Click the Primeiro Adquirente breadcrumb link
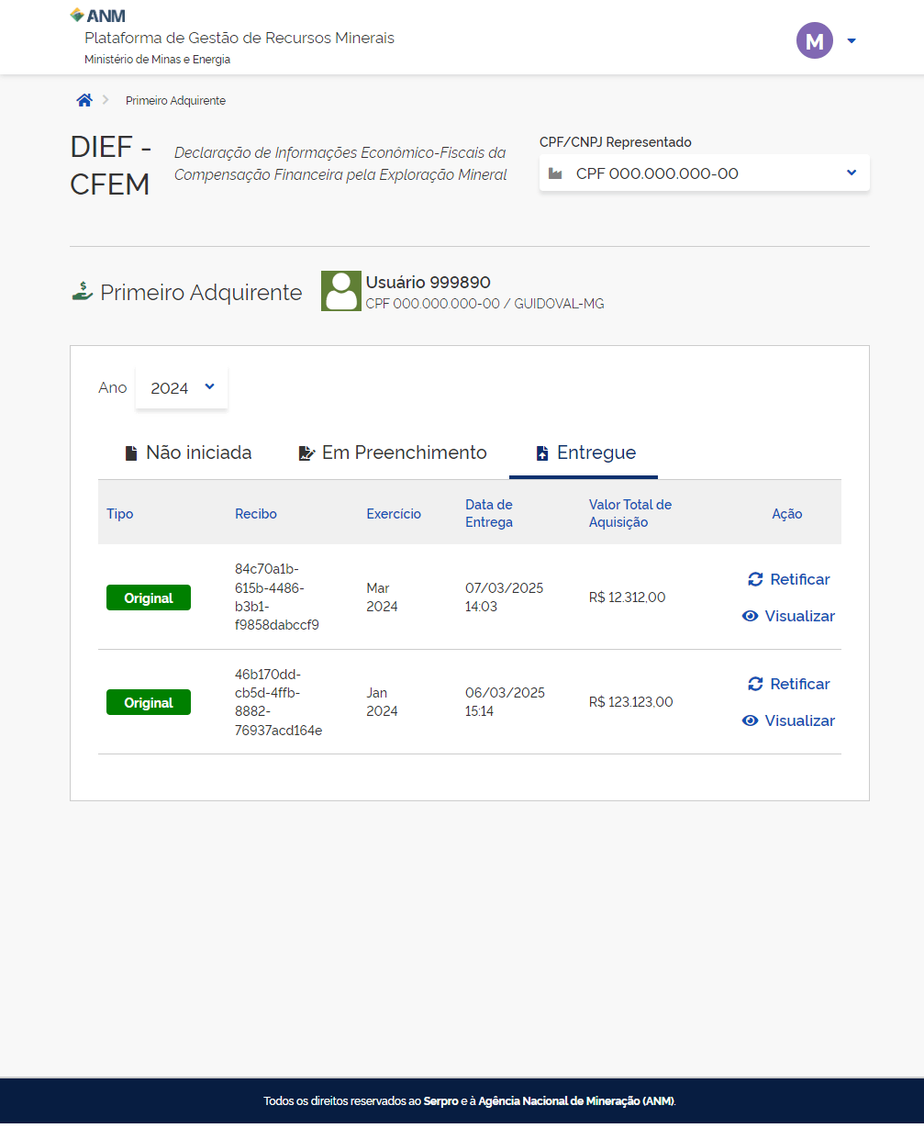Viewport: 924px width, 1139px height. coord(175,101)
